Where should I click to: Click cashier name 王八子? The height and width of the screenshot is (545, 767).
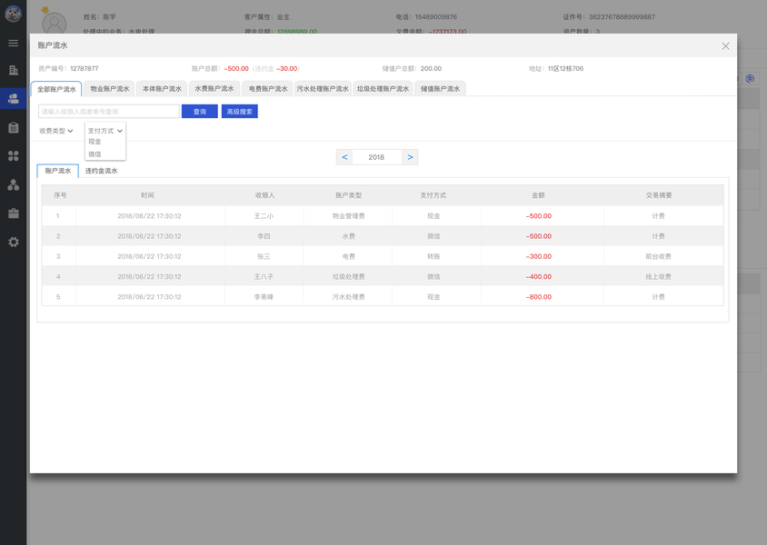(x=264, y=277)
